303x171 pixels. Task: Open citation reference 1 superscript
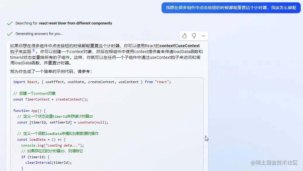point(33,51)
